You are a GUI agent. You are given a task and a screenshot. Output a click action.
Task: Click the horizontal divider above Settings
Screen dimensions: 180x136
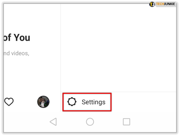click(118, 92)
